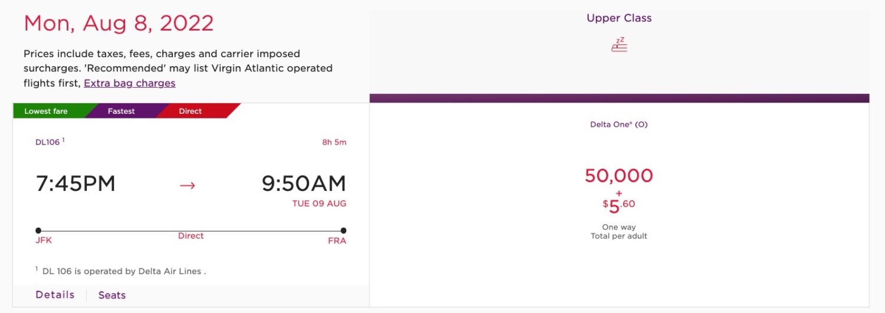Expand the flight Details section
The height and width of the screenshot is (313, 885).
(55, 295)
